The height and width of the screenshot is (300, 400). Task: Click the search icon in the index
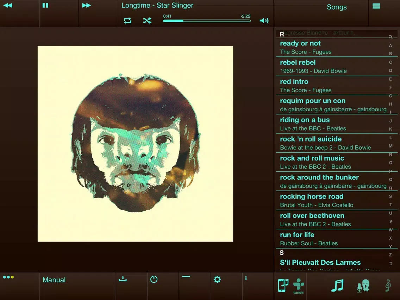(390, 37)
